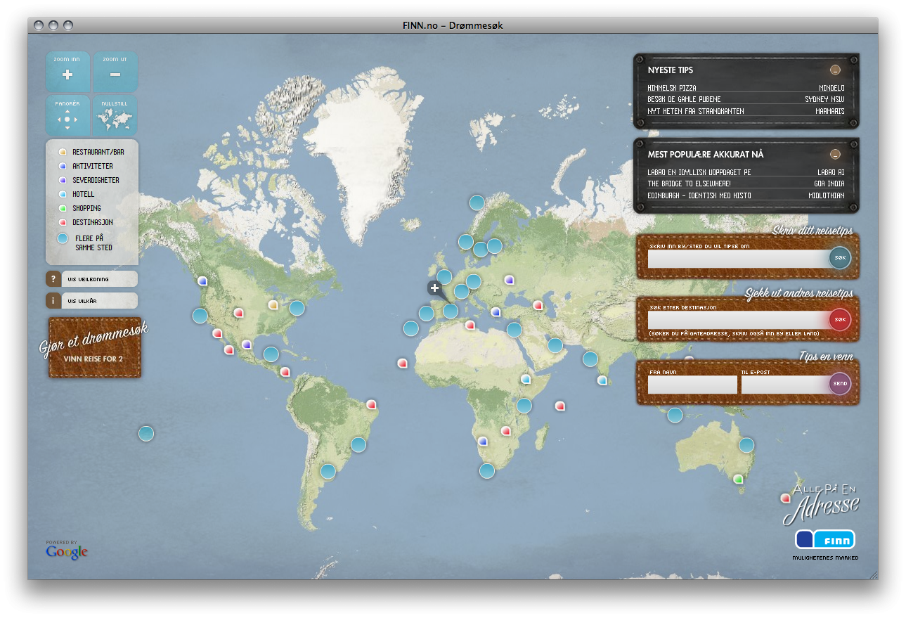Viewport: 906px width, 618px height.
Task: Click the blue Søk button for reisetips
Action: 840,258
